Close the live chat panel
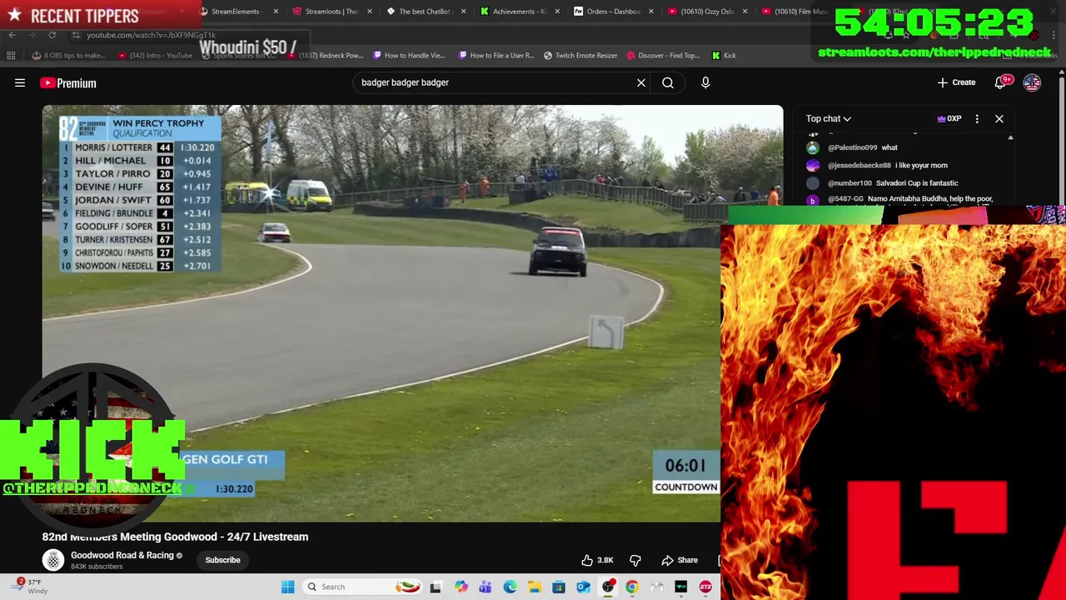Image resolution: width=1066 pixels, height=600 pixels. click(x=999, y=118)
